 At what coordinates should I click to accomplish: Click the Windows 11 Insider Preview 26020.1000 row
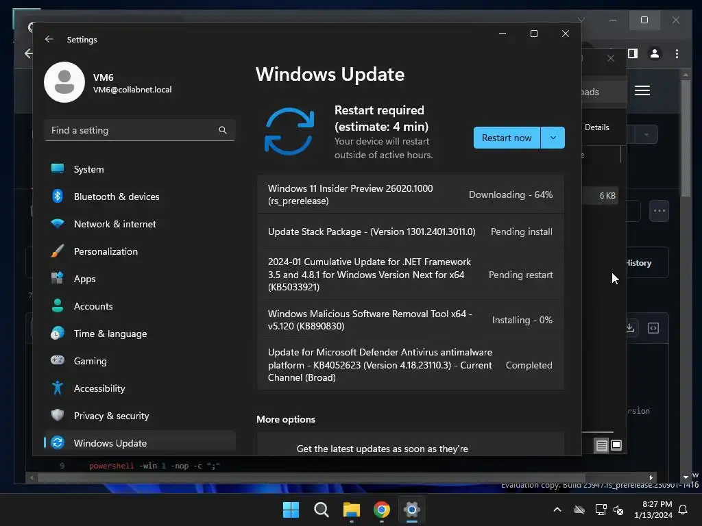(x=411, y=195)
